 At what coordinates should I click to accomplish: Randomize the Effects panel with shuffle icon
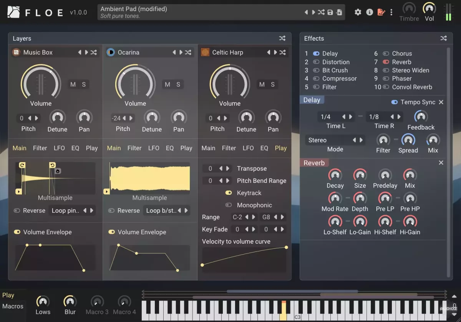(x=443, y=38)
